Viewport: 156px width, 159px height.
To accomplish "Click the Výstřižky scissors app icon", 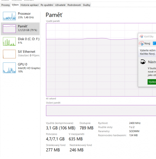I will (x=141, y=37).
